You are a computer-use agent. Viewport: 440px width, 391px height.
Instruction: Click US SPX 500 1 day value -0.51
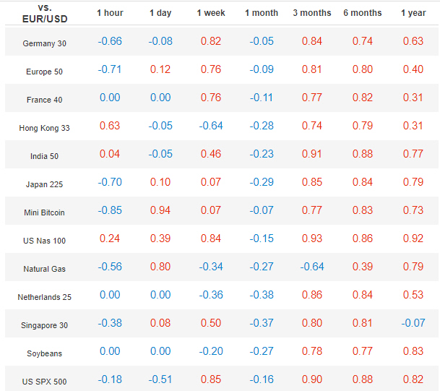pos(160,379)
